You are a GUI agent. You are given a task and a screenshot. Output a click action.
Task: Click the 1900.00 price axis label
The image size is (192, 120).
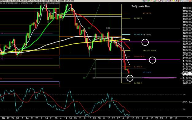click(187, 25)
